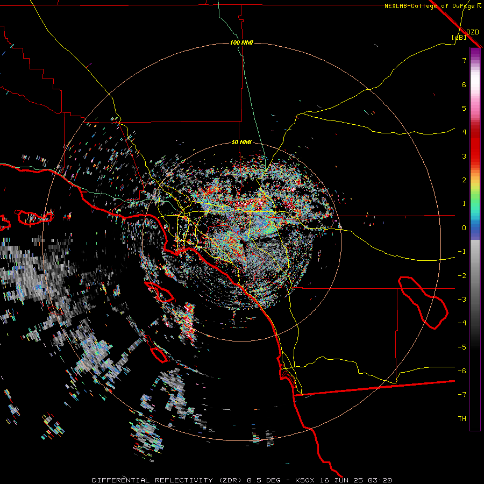484x484 pixels.
Task: Click the 0 dB tick label on legend
Action: click(x=464, y=228)
